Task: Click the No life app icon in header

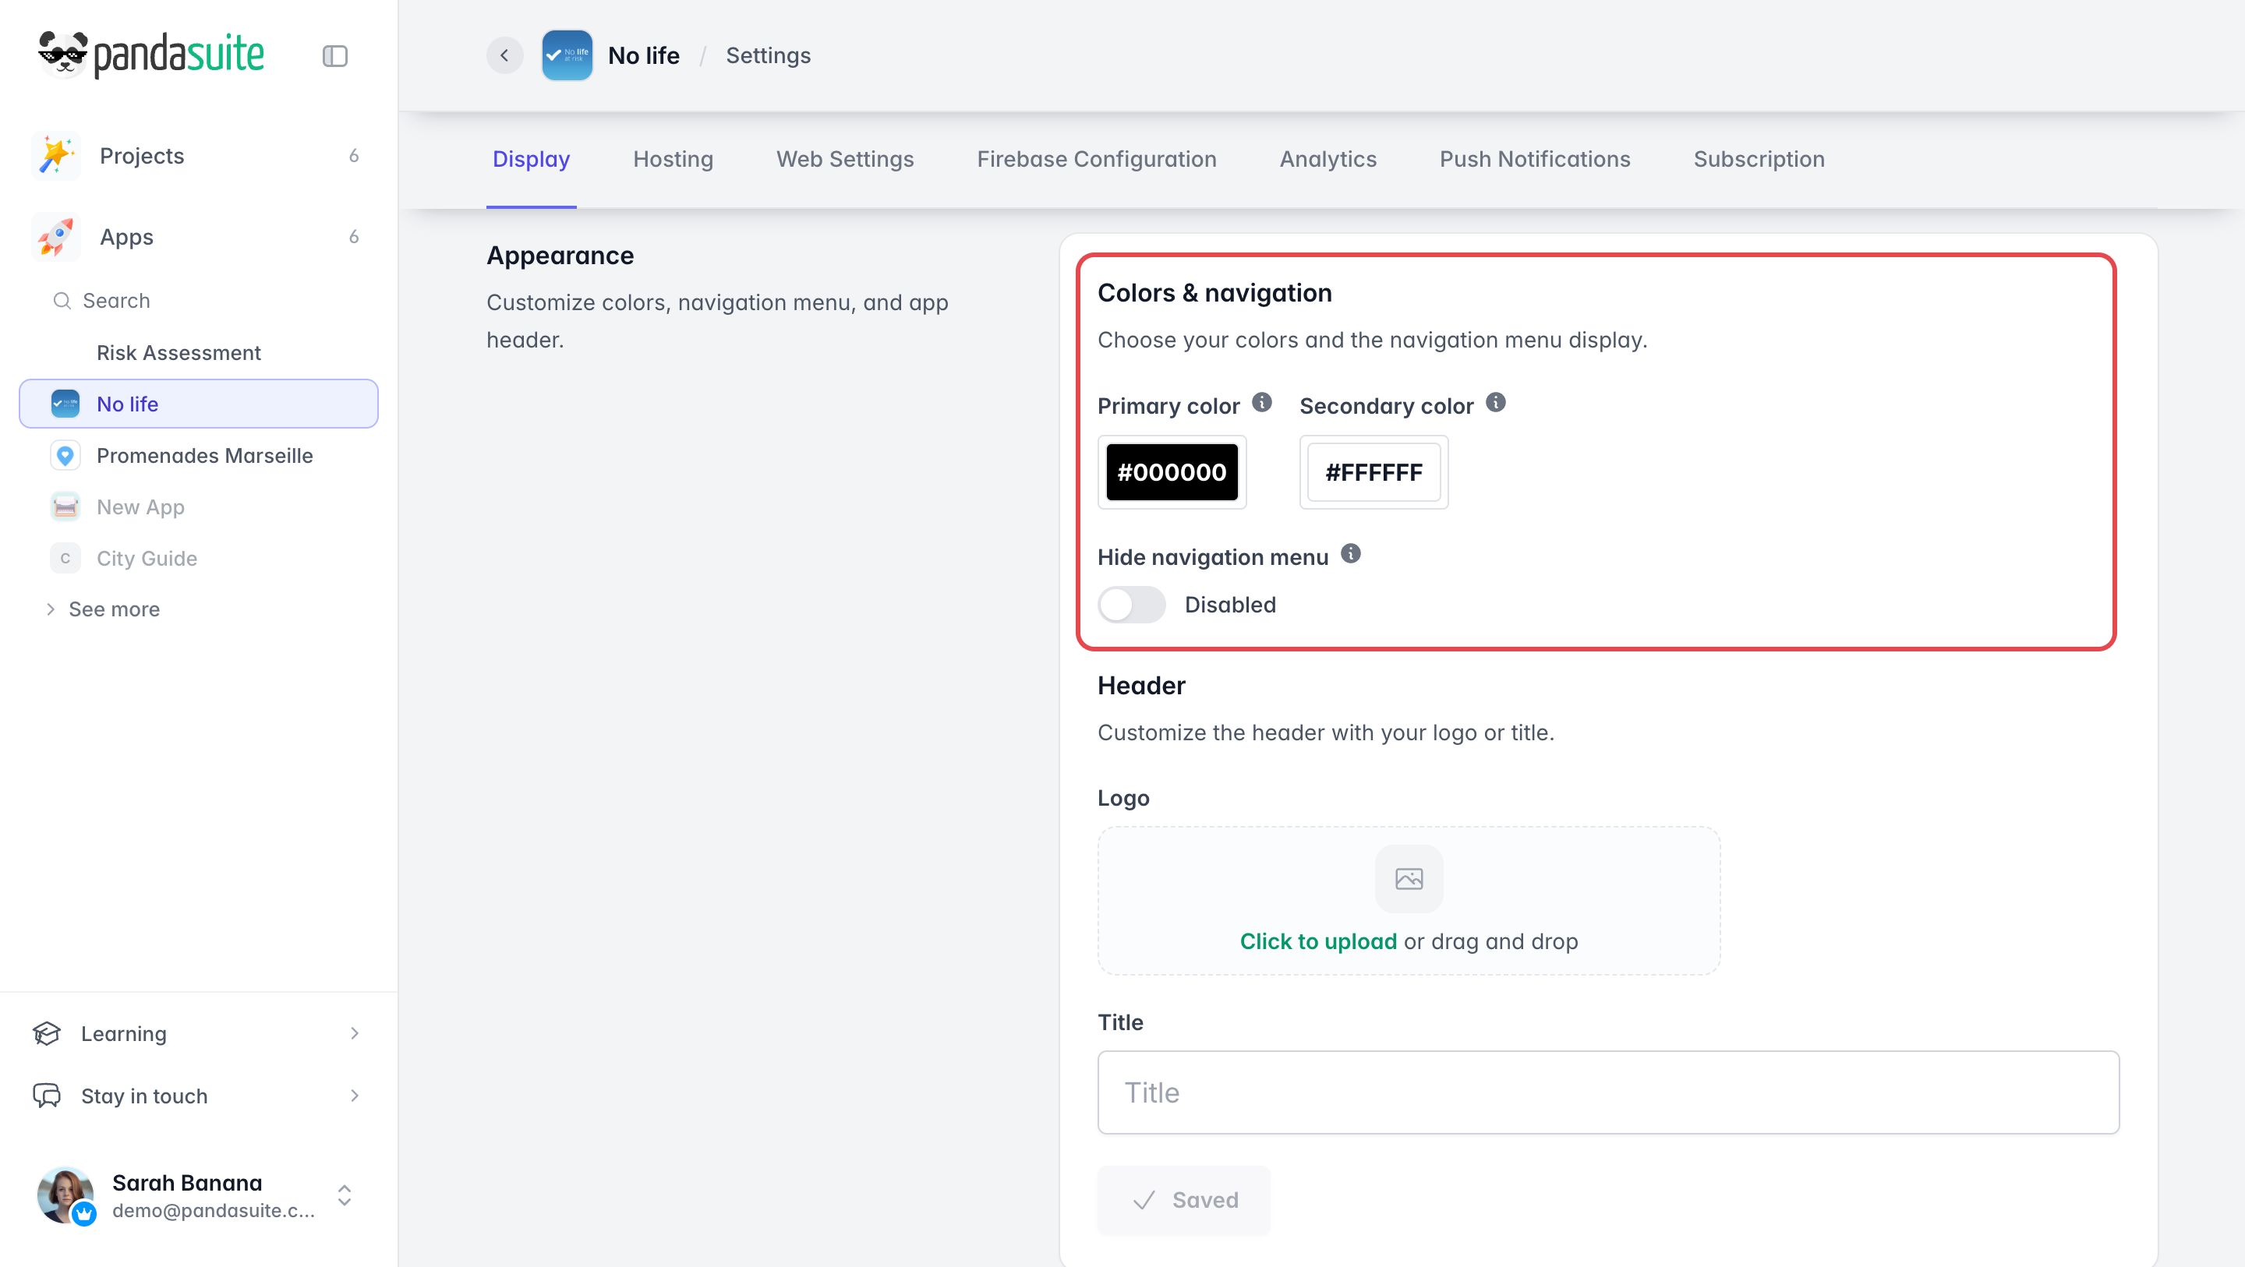Action: pos(567,56)
